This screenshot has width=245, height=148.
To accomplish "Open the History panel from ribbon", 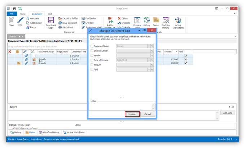I will click(147, 22).
